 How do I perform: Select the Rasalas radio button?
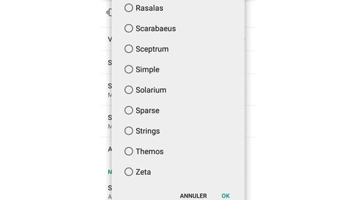129,8
